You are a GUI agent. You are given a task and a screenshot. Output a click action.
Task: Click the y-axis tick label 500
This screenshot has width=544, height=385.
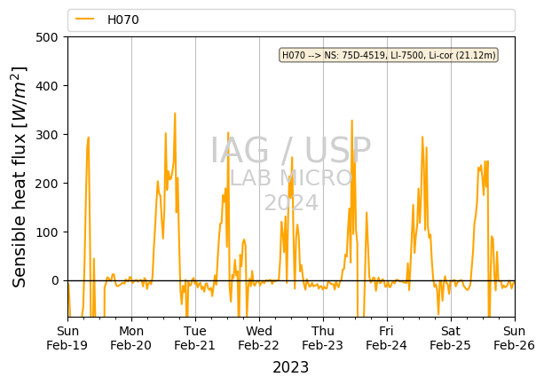point(47,37)
